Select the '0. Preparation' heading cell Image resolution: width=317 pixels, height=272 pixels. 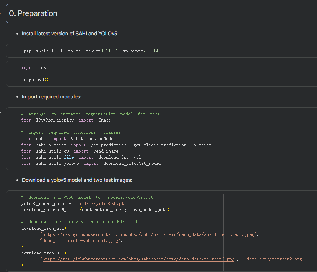[162, 13]
